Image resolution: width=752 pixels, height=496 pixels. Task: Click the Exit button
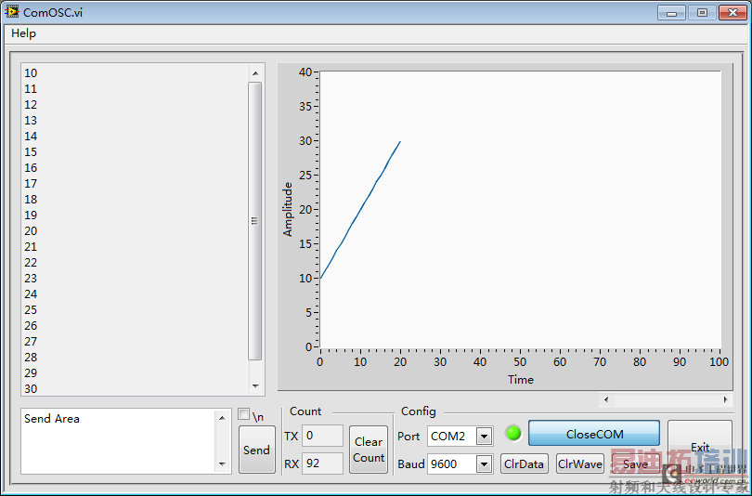pos(700,447)
